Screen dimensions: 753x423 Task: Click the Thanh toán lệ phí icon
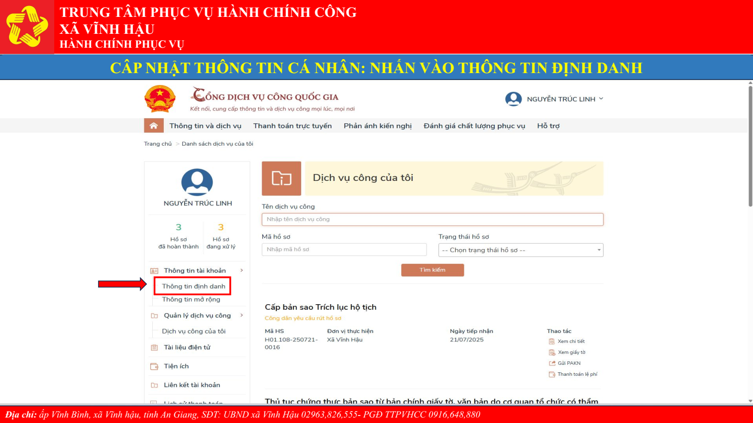(551, 374)
